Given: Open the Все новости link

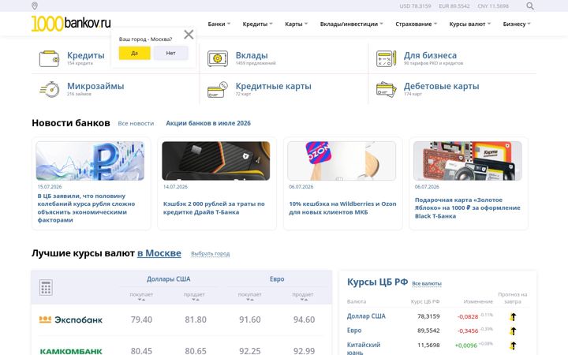Looking at the screenshot, I should (136, 124).
